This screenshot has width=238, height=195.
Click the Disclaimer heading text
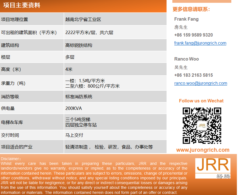[11, 159]
